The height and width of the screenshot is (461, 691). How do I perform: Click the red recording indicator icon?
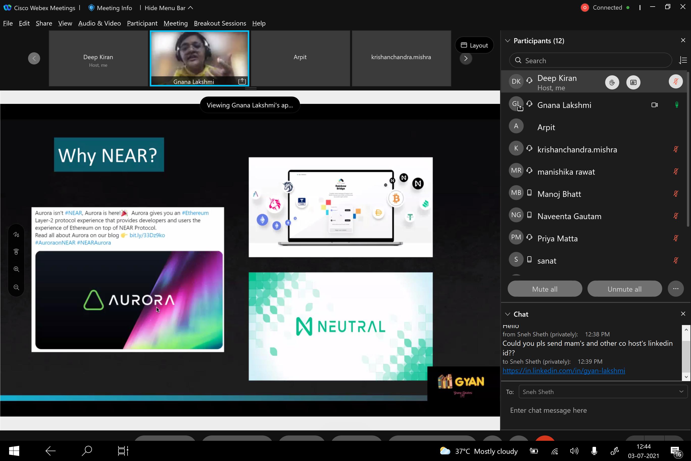click(x=585, y=8)
